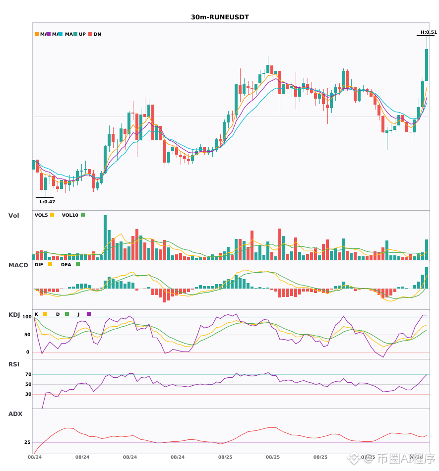Screen dimensions: 439x471
Task: Click the DIF legend text
Action: [39, 265]
